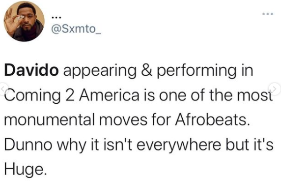Image resolution: width=281 pixels, height=181 pixels.
Task: Advance to next slide with right chevron
Action: click(x=275, y=88)
